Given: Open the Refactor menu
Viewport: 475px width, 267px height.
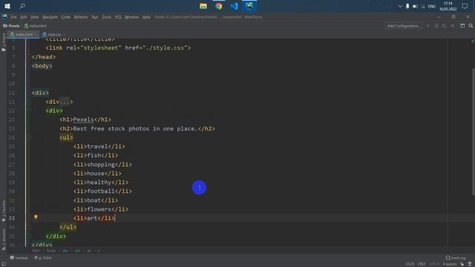Looking at the screenshot, I should point(81,17).
